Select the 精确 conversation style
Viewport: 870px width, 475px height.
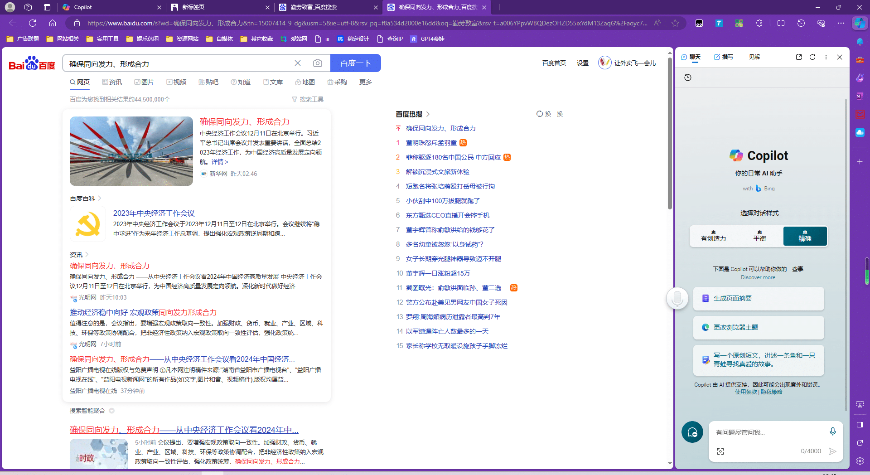click(x=805, y=236)
